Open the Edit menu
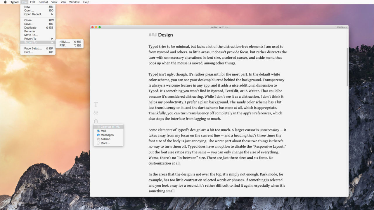The height and width of the screenshot is (210, 374). point(33,2)
